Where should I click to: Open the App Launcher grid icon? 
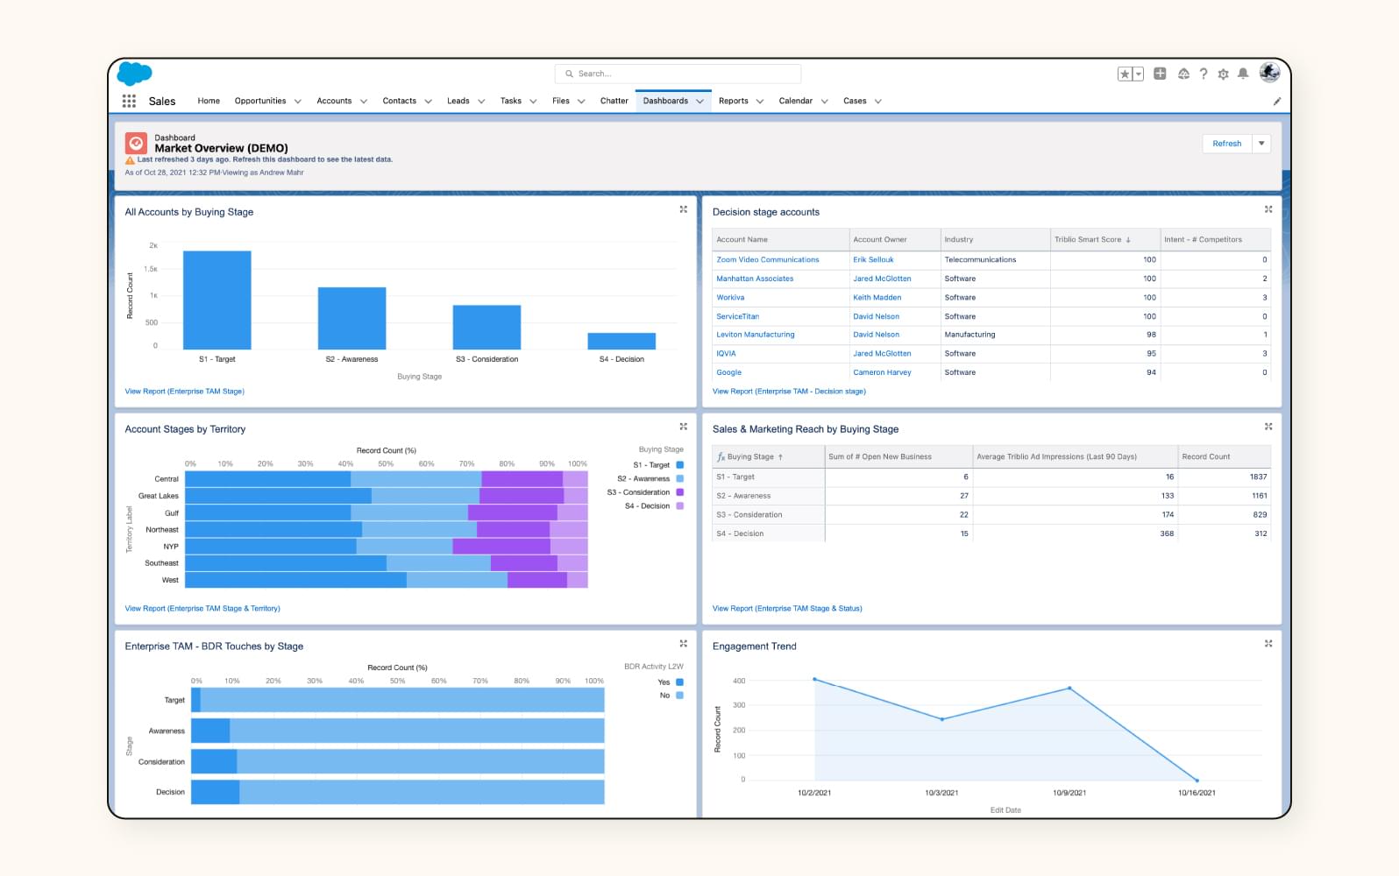pyautogui.click(x=129, y=101)
